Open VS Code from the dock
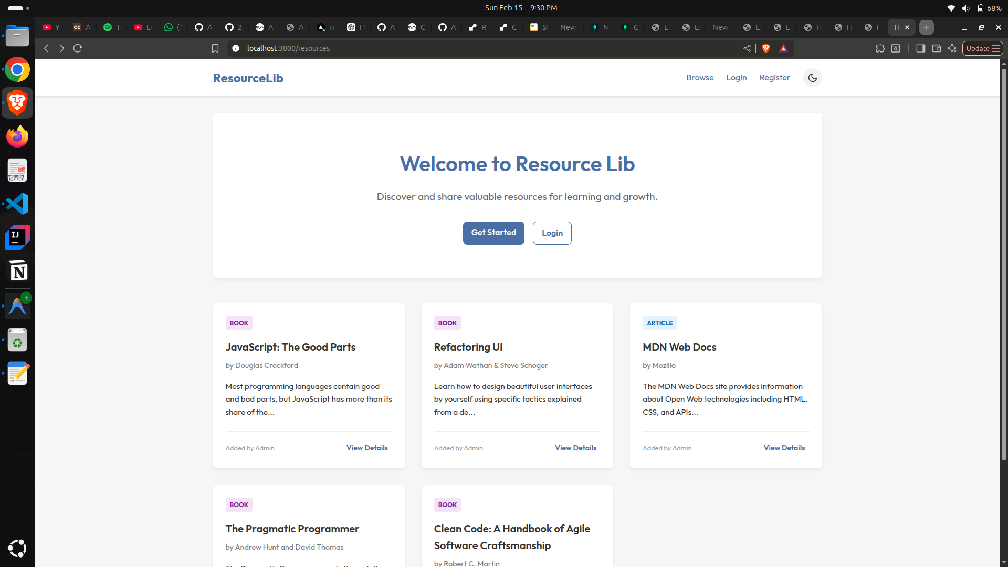This screenshot has width=1008, height=567. [17, 204]
